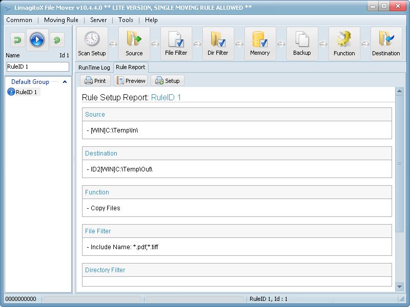Click the vertical scrollbar thumb in report
410x307 pixels.
click(399, 163)
